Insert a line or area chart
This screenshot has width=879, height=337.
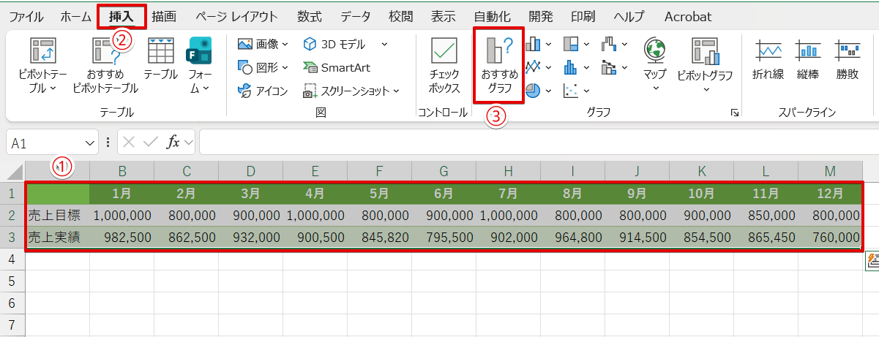pyautogui.click(x=539, y=67)
